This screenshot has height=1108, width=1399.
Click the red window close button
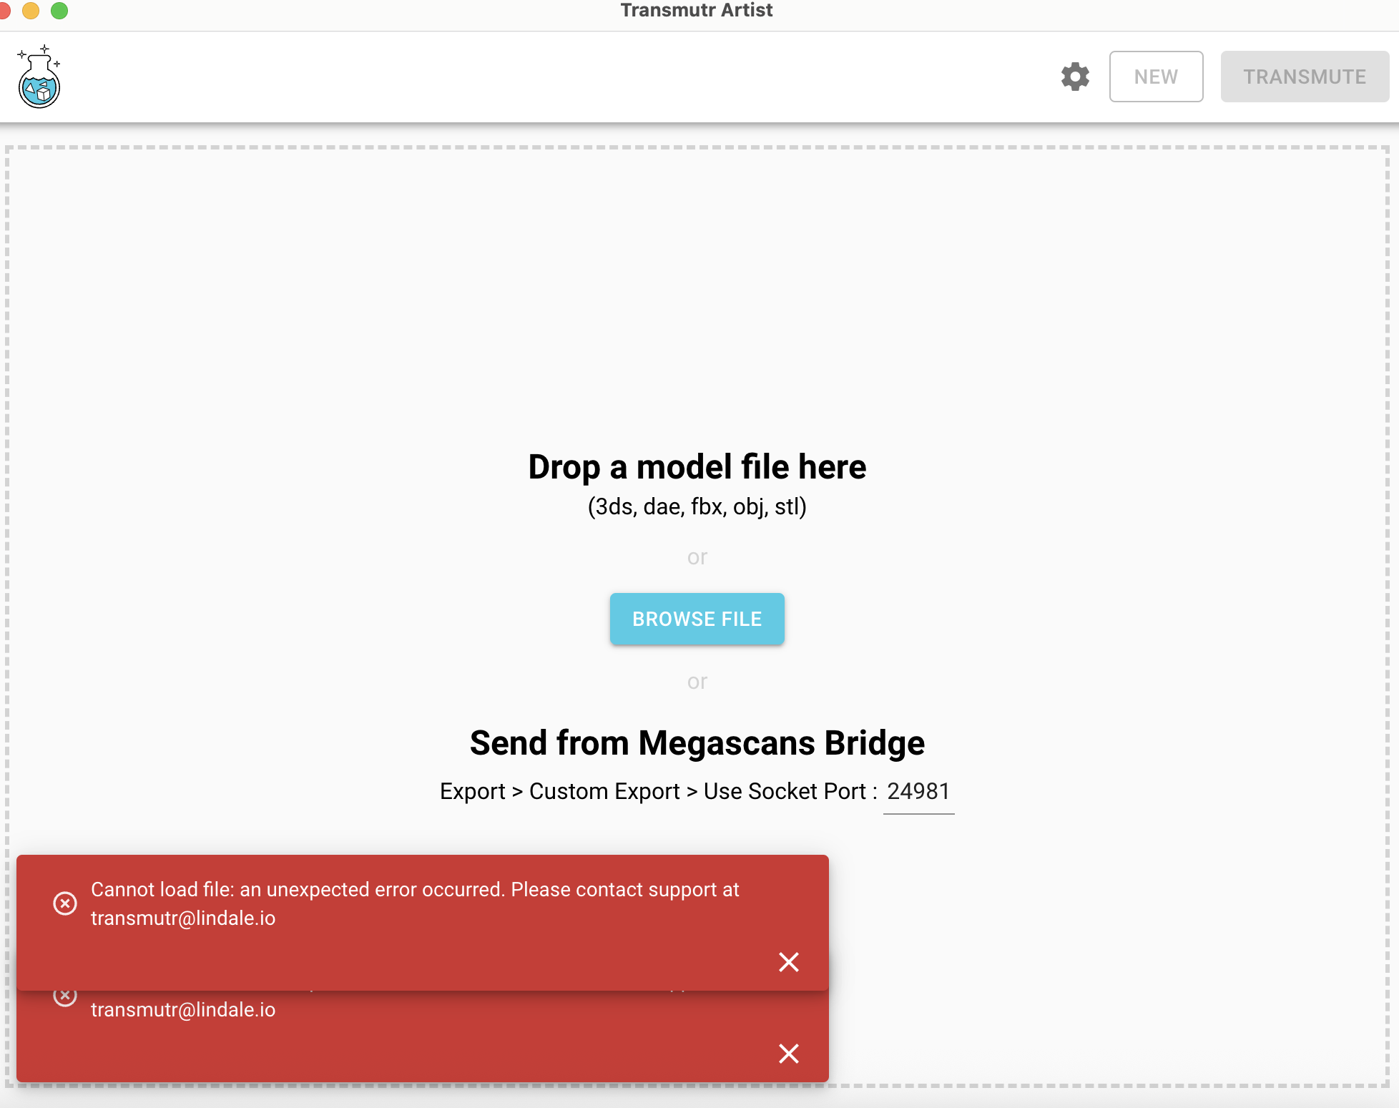click(x=4, y=10)
